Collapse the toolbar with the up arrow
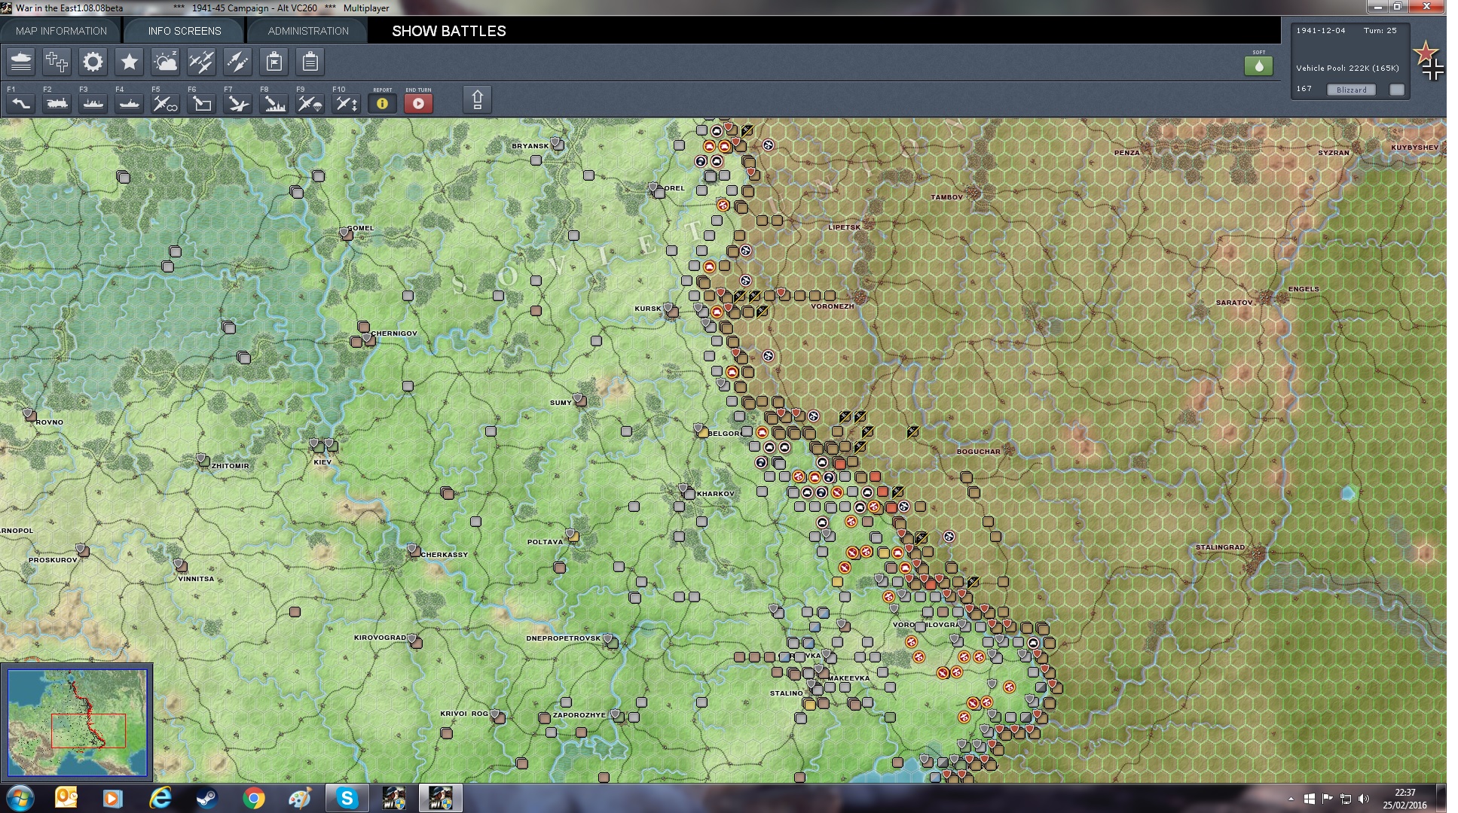This screenshot has height=813, width=1458. (x=477, y=100)
